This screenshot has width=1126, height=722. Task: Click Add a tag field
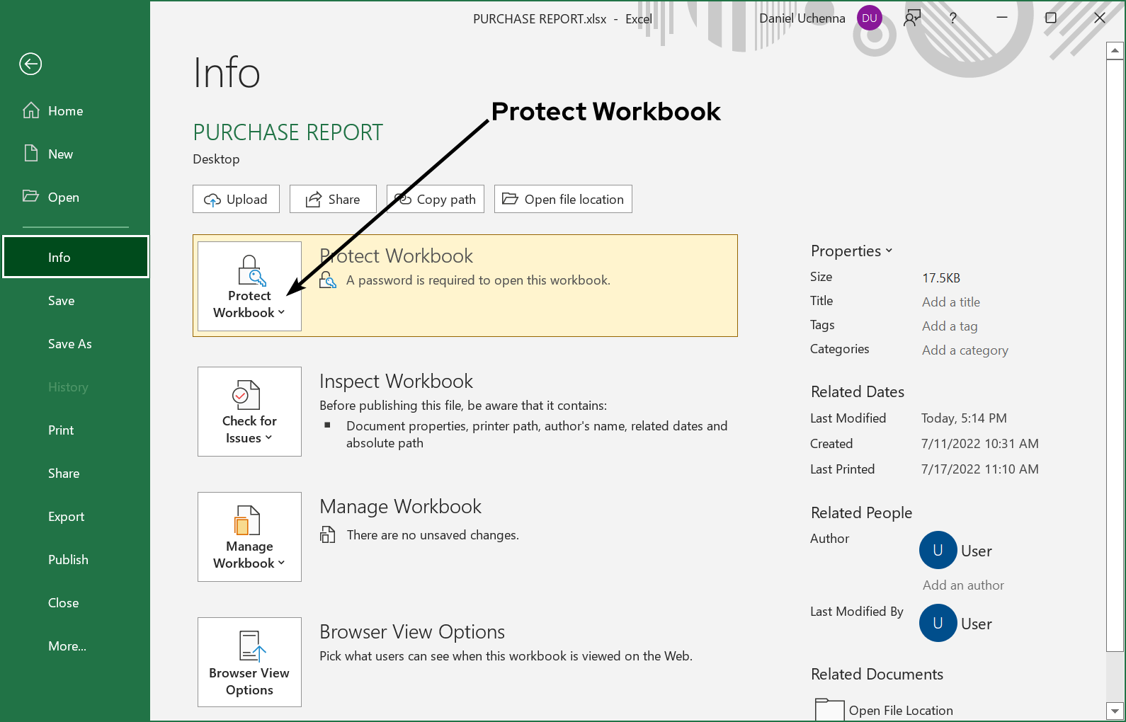coord(950,326)
